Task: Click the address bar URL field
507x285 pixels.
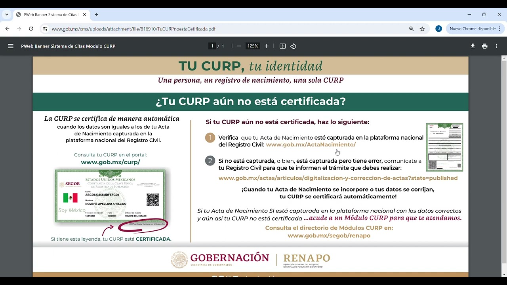Action: pyautogui.click(x=226, y=29)
